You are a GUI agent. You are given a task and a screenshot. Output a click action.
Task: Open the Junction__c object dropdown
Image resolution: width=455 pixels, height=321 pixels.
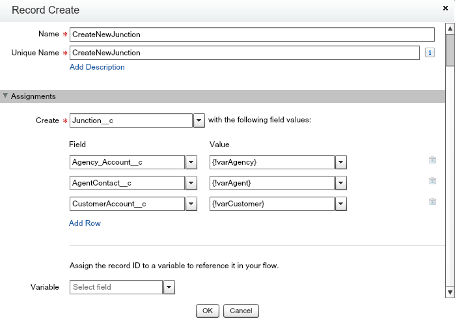(199, 120)
